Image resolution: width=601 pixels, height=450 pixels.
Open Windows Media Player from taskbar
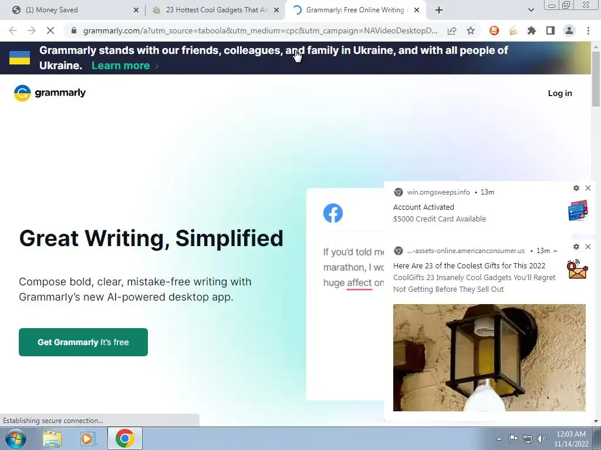pos(88,438)
